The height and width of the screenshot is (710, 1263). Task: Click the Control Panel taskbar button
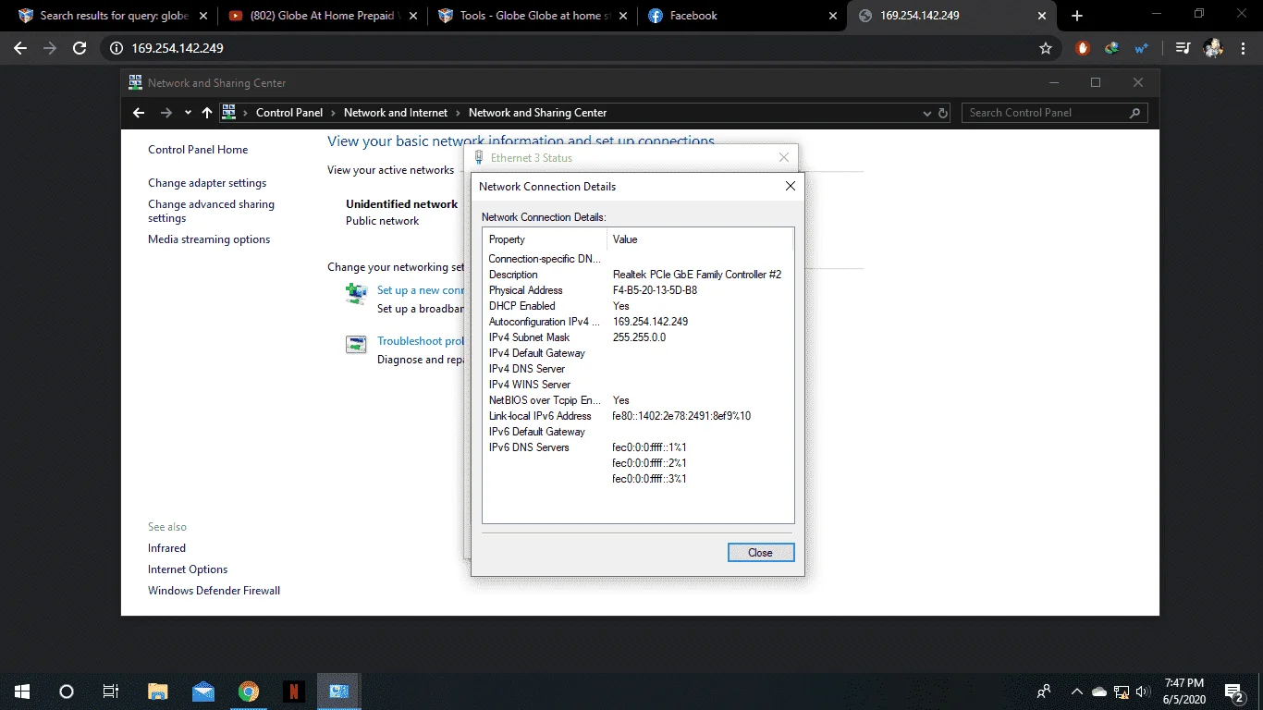click(x=339, y=691)
